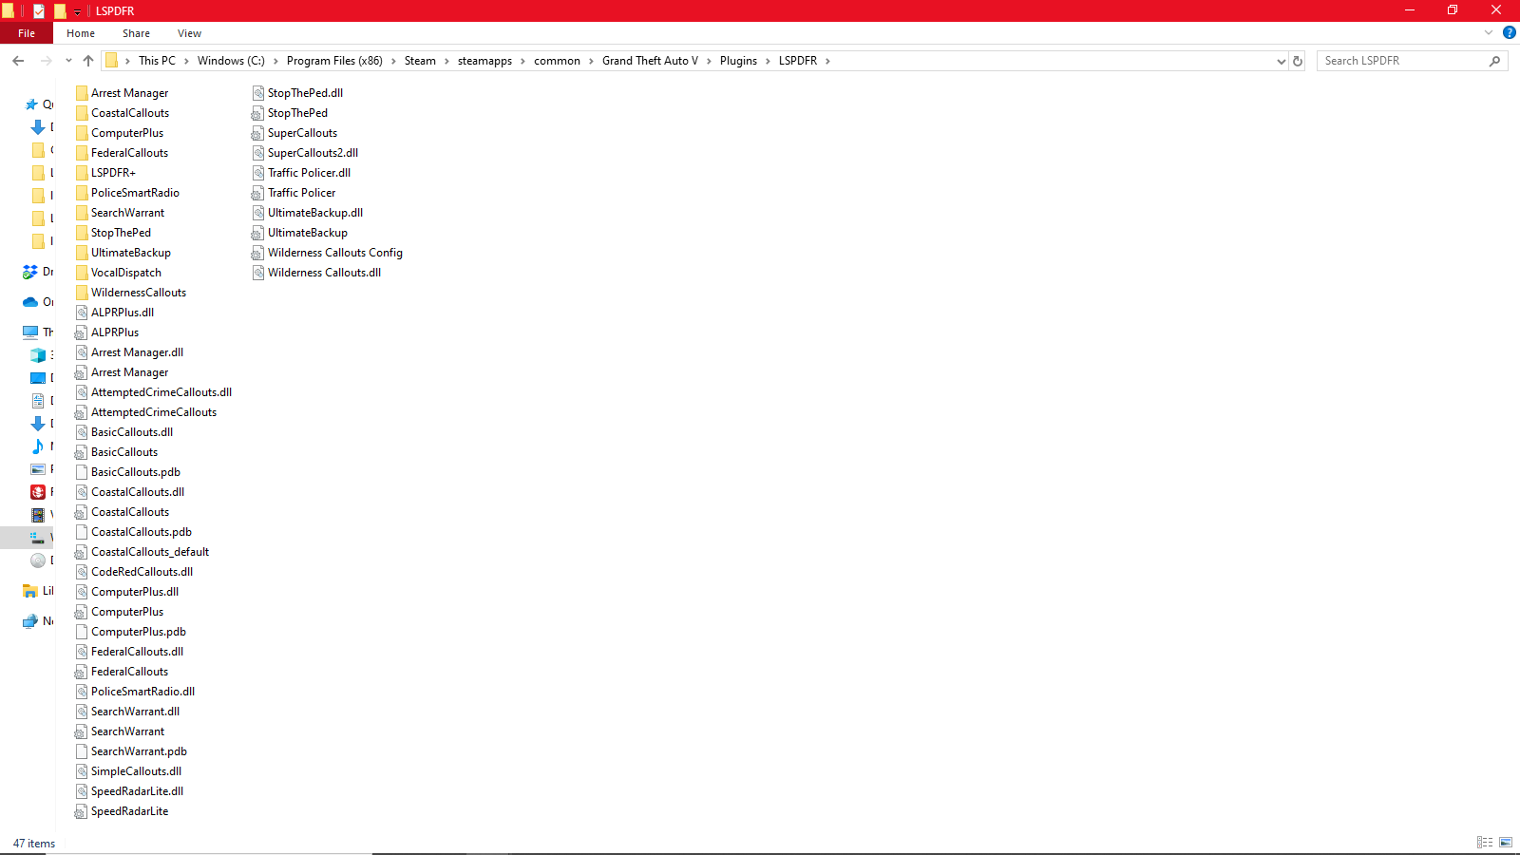
Task: Navigate to Grand Theft Auto V breadcrumb
Action: click(x=650, y=61)
